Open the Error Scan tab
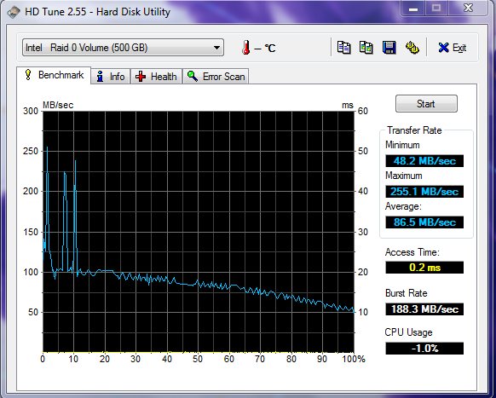Viewport: 496px width, 398px height. pos(216,77)
